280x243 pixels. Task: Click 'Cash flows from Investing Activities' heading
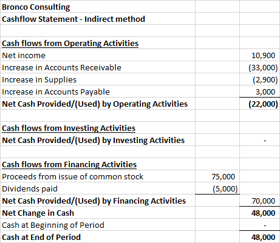coord(69,128)
